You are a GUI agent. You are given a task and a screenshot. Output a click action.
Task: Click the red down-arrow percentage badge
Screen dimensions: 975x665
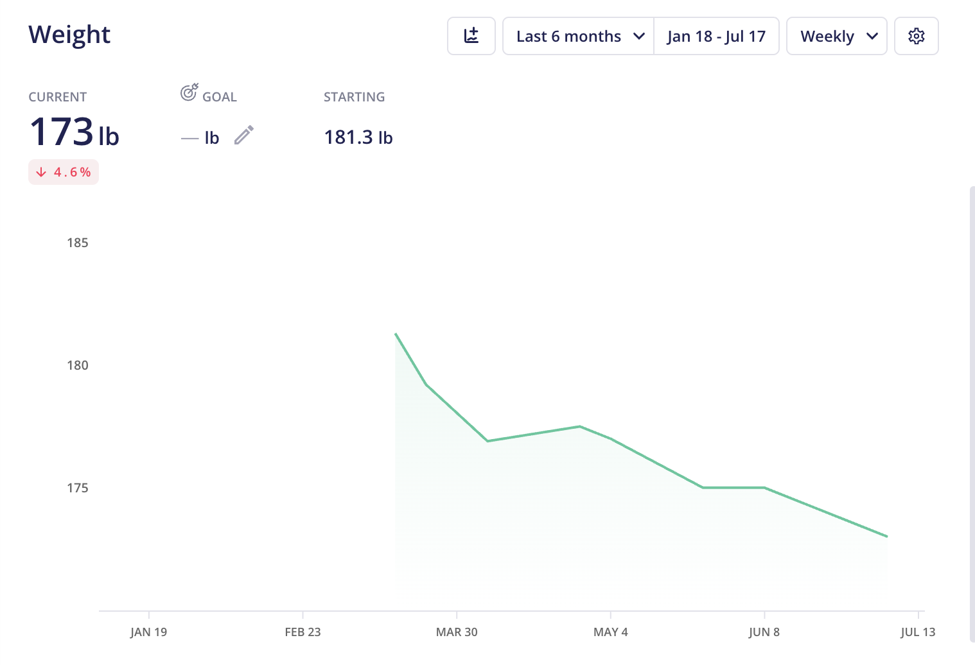point(64,172)
